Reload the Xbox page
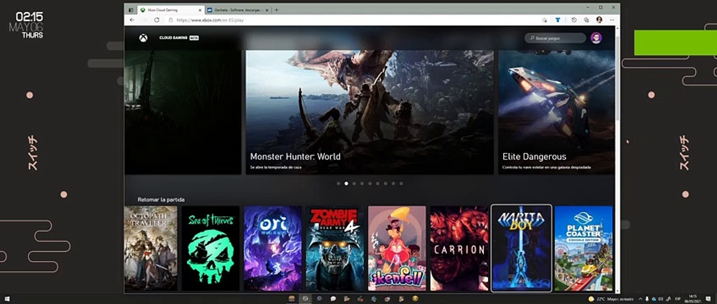The width and height of the screenshot is (717, 304). coord(157,20)
